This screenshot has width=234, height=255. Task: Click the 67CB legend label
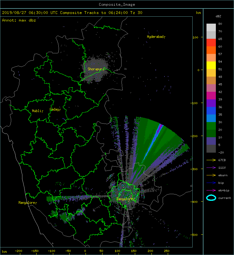[222, 160]
